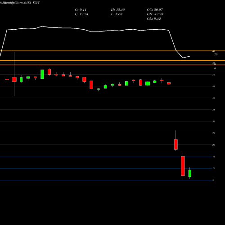Click the OL: 9.42 reading

[154, 19]
